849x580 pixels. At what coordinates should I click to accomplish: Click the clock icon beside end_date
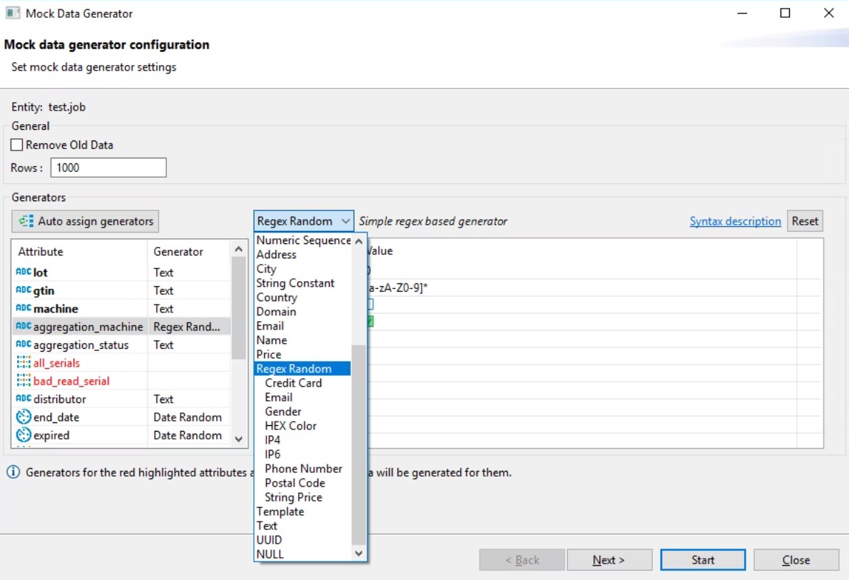23,417
